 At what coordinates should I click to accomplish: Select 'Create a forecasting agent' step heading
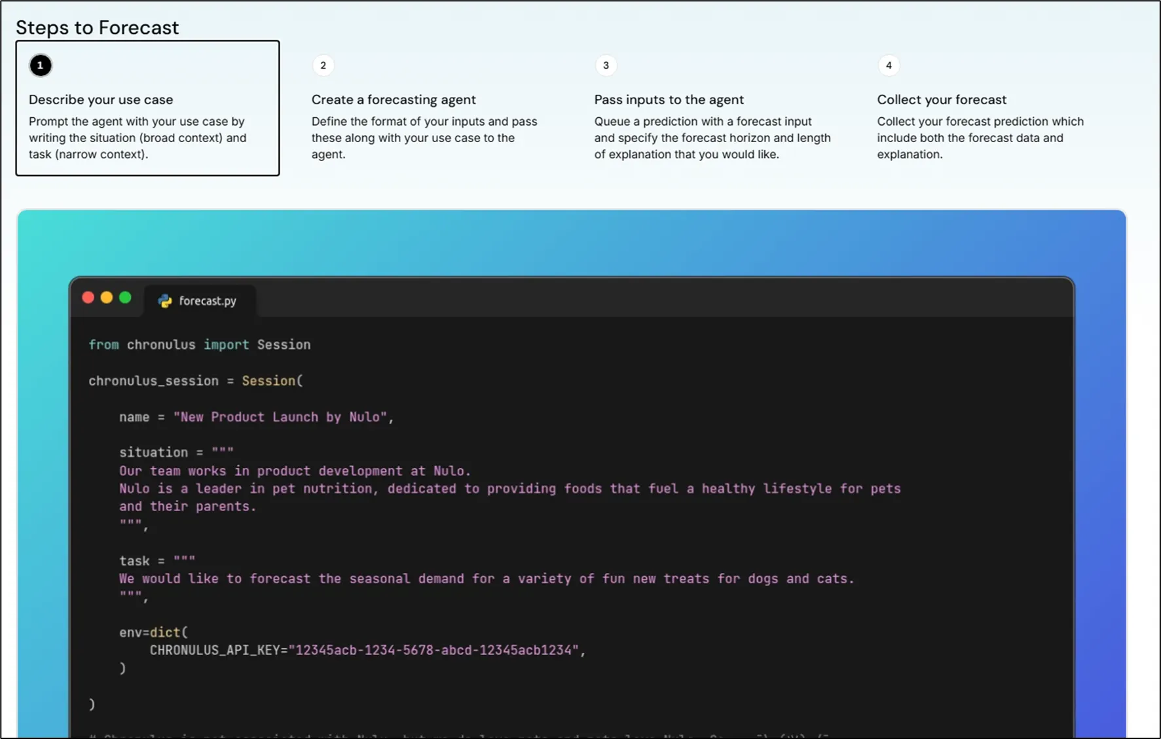tap(394, 99)
